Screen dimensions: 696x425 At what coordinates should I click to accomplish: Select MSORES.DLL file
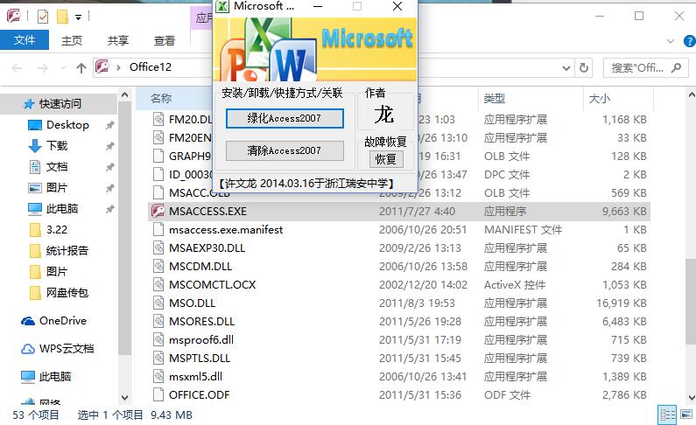coord(201,321)
